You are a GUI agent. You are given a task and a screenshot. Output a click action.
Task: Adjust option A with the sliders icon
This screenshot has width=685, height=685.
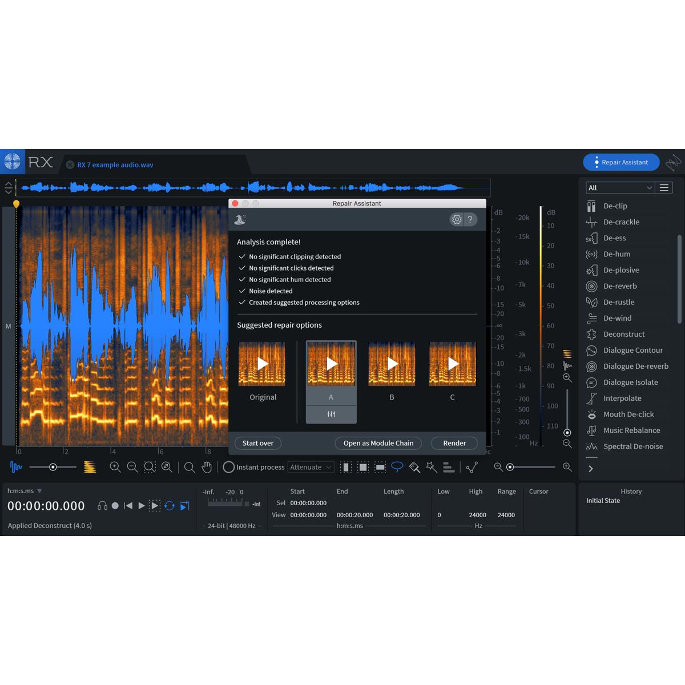(331, 414)
